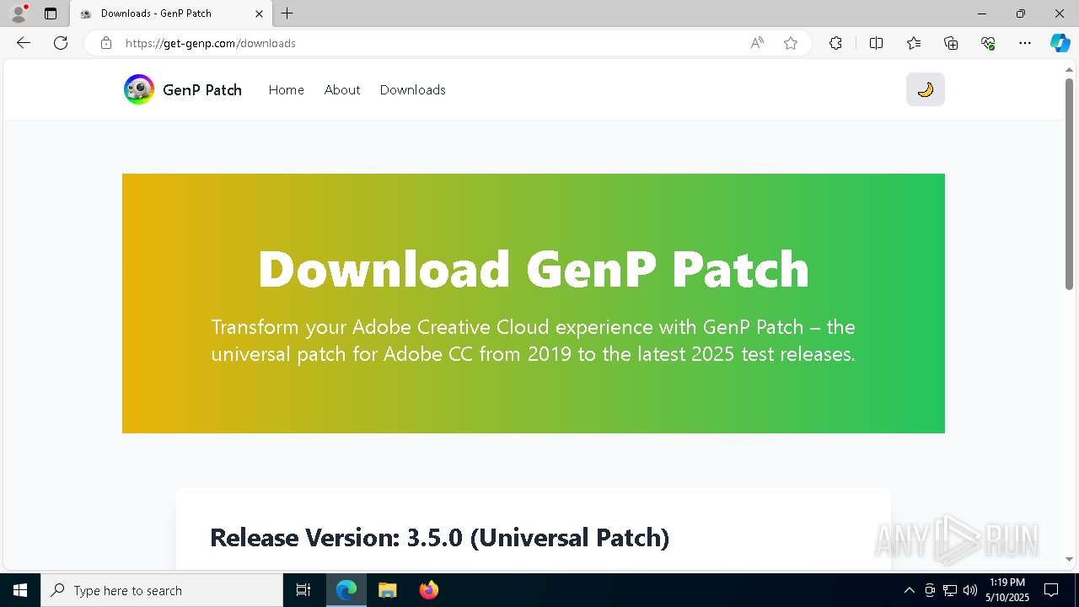This screenshot has height=607, width=1079.
Task: Open the clock showing 1:19 PM
Action: [x=1007, y=590]
